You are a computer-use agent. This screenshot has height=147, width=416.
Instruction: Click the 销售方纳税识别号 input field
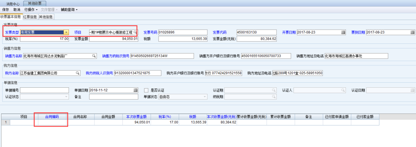point(163,56)
